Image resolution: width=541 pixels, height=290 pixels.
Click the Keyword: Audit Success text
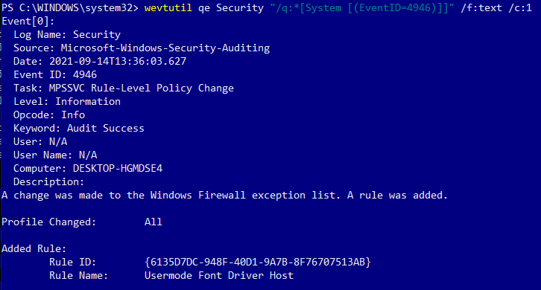click(x=79, y=129)
